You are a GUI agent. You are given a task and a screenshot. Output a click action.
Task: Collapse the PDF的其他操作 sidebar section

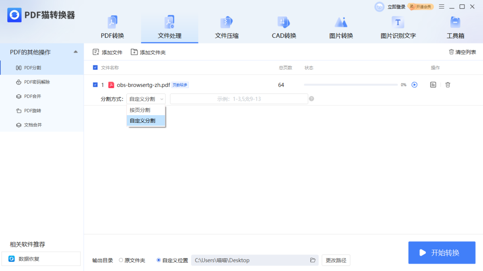[x=76, y=52]
